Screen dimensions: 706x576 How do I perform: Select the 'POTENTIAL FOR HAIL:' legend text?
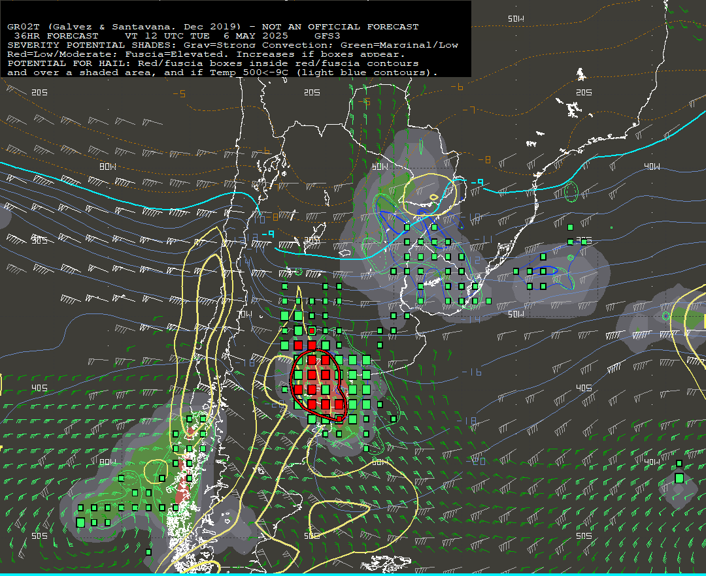(x=69, y=63)
